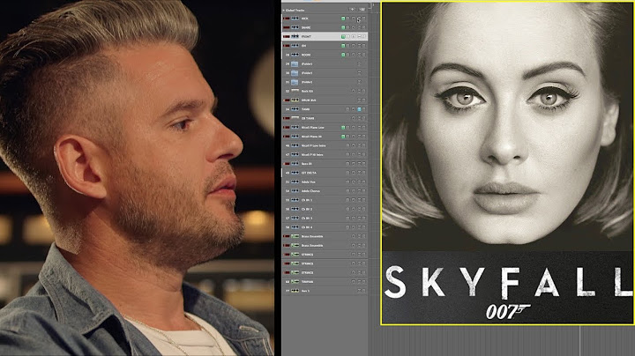Viewport: 635px width, 356px height.
Task: Toggle green power button on Nicoli Piano Low
Action: [343, 128]
